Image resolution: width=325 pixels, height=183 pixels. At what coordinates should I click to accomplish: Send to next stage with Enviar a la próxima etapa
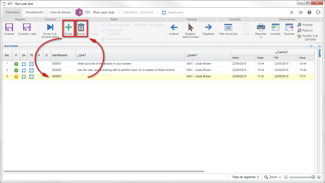50,27
